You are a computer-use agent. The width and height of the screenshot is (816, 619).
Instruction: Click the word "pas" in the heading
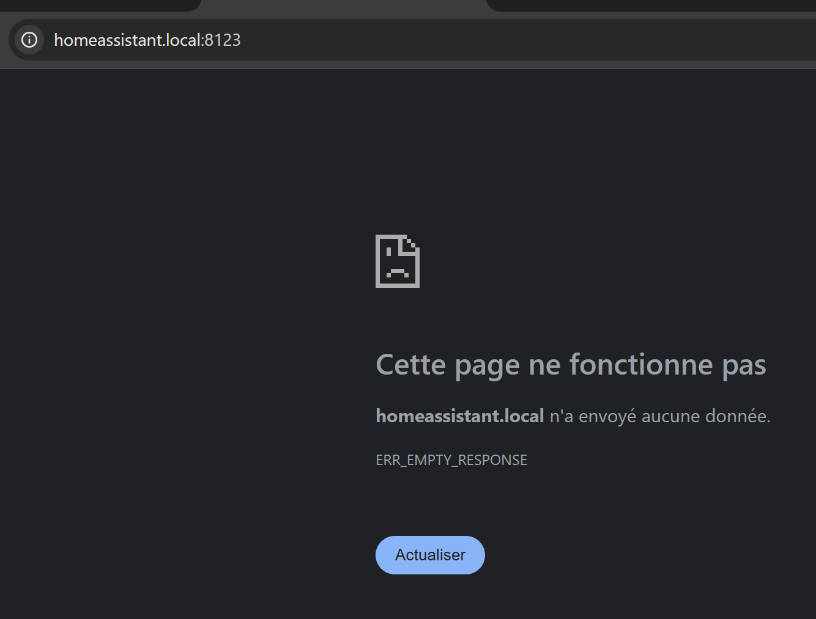coord(744,365)
